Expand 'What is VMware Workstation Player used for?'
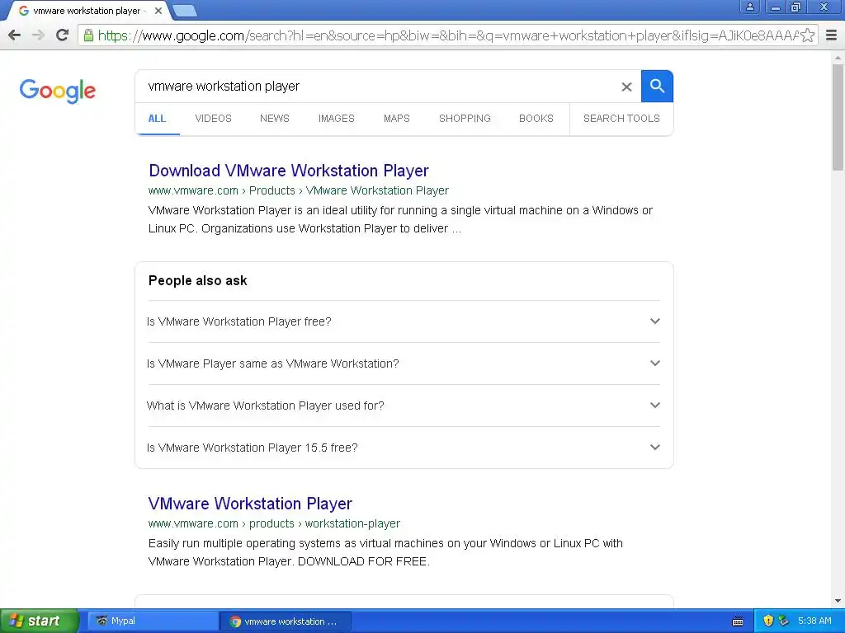 (x=404, y=406)
